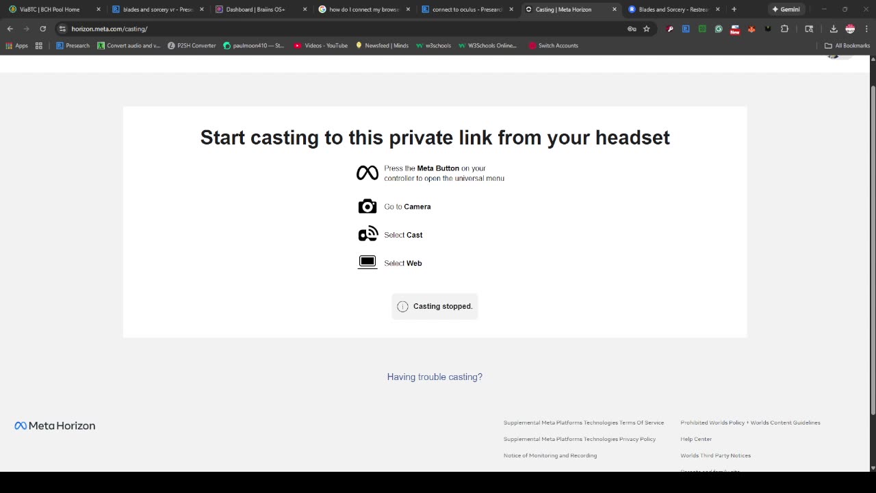Open the Blades and Sorcery Restream tab

[x=673, y=10]
